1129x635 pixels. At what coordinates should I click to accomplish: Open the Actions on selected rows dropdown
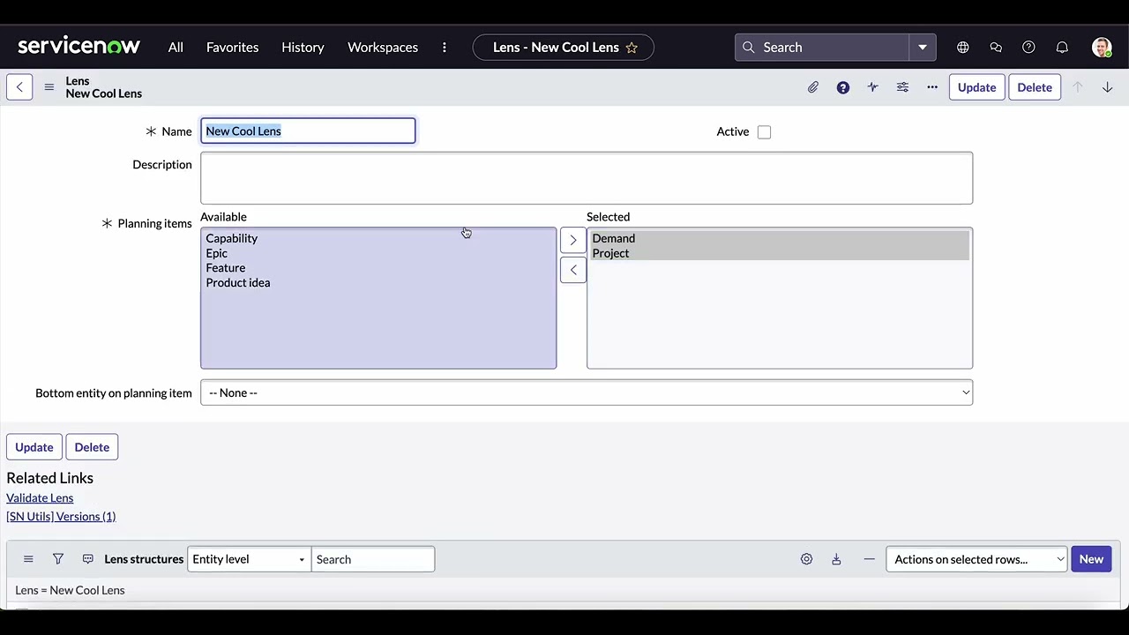coord(976,558)
